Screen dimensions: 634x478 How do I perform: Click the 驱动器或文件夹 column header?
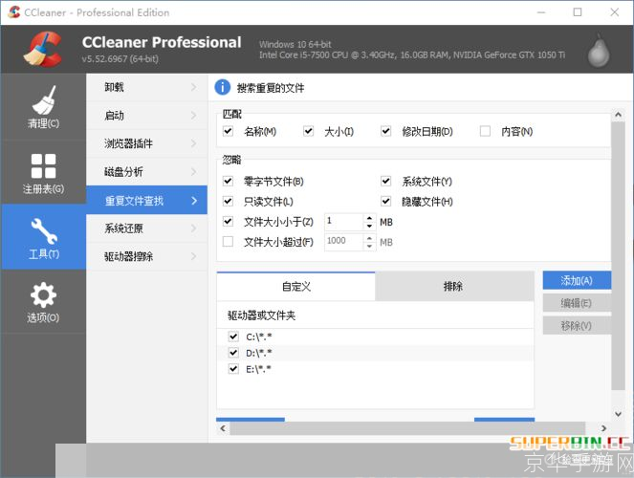375,315
